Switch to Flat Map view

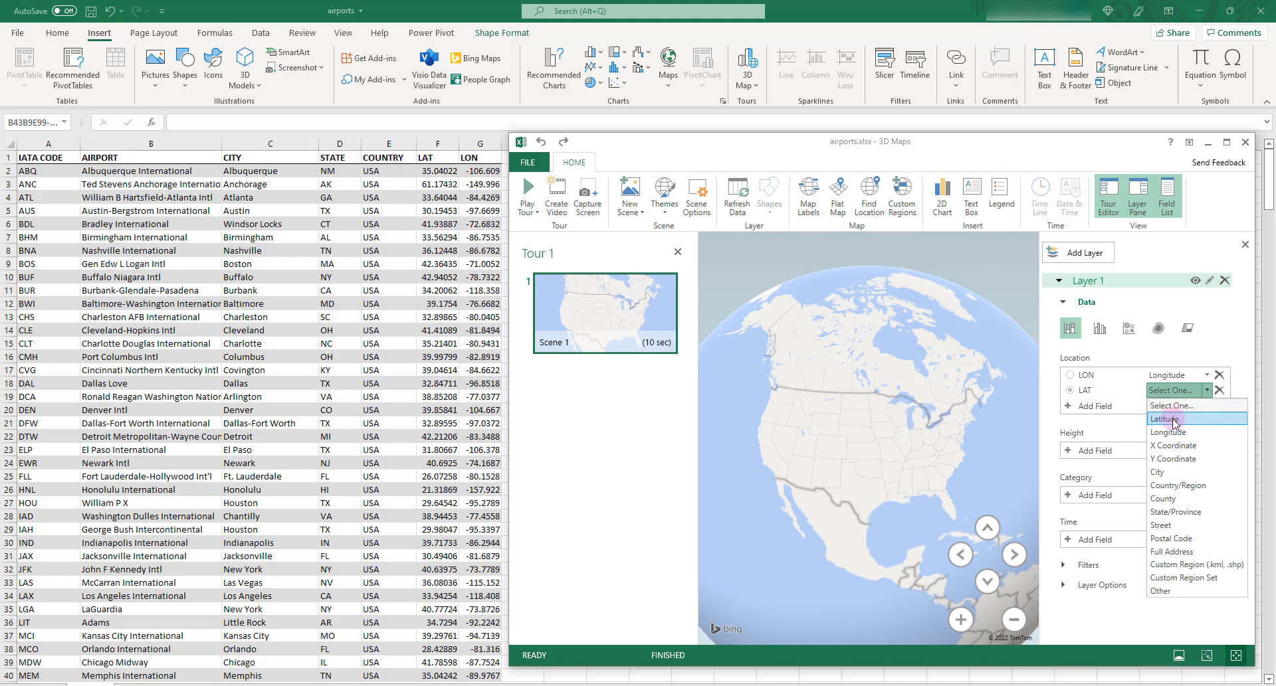click(837, 197)
